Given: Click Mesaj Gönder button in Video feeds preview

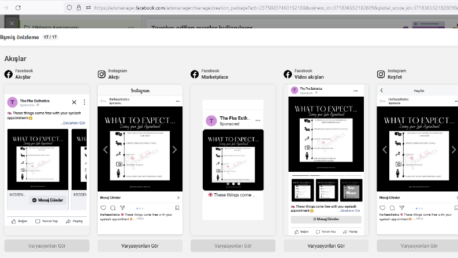Looking at the screenshot, I should pos(326,219).
